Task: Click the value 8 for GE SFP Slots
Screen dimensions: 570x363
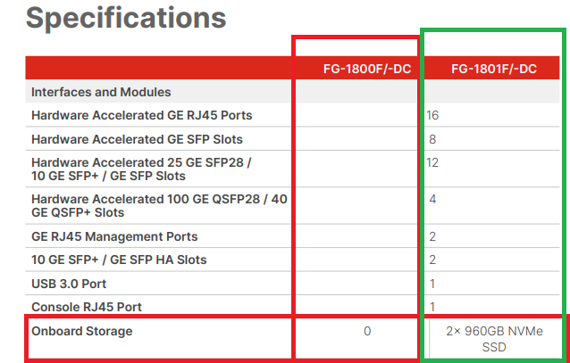Action: [432, 139]
